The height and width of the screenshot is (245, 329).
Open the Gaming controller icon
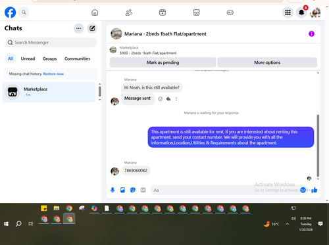230,12
